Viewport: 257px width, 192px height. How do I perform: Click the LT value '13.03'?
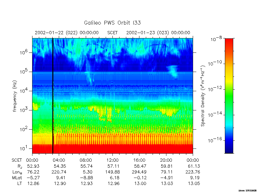coord(167,183)
